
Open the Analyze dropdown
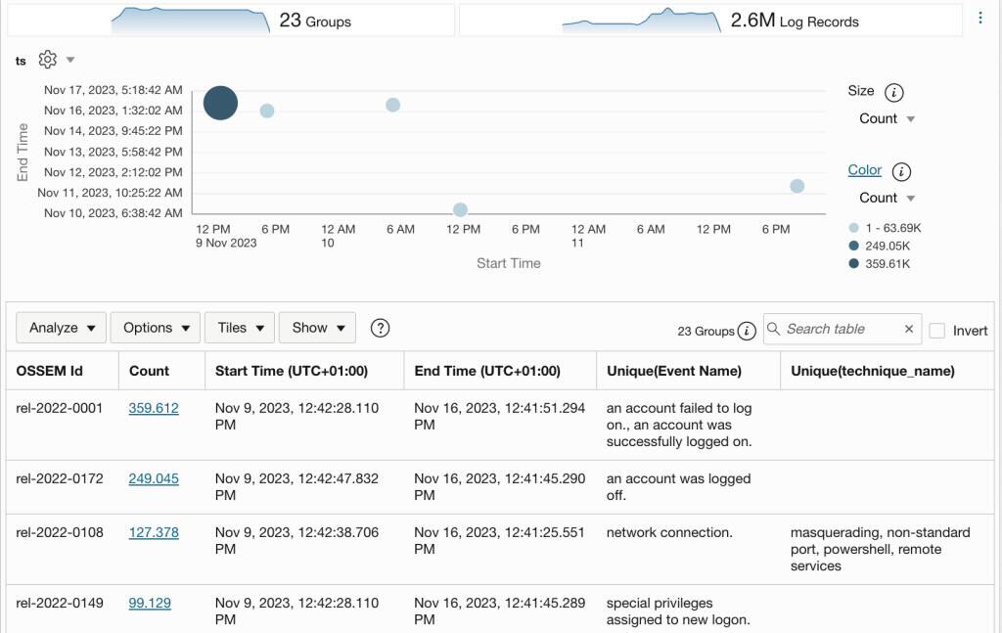point(61,328)
